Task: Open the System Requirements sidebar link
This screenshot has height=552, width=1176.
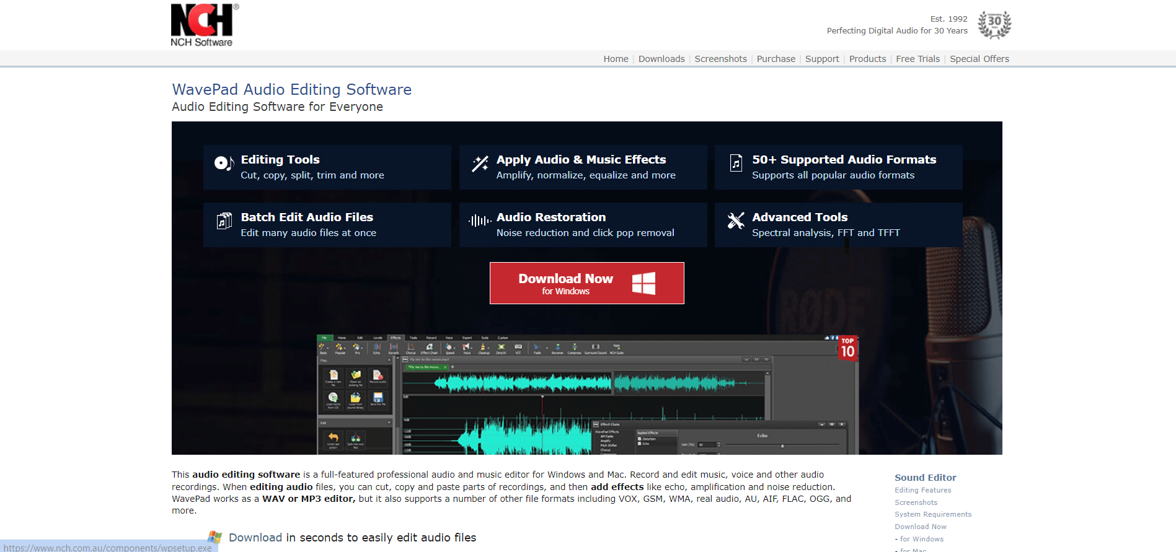Action: click(933, 514)
